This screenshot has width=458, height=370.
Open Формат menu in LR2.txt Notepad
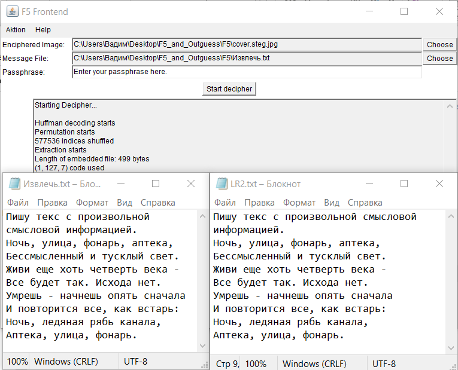(299, 203)
